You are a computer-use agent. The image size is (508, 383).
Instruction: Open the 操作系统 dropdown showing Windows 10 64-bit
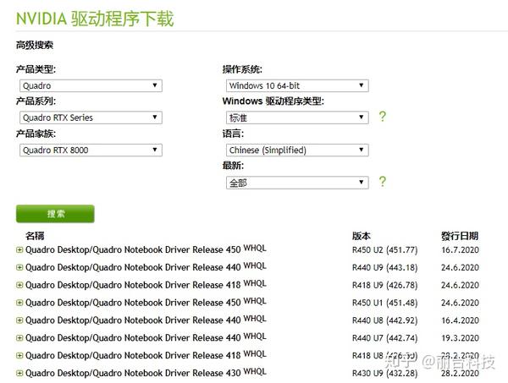pos(297,85)
